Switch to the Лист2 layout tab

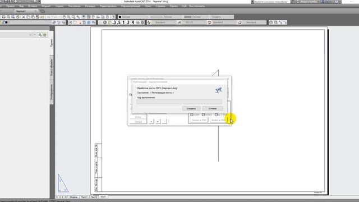(x=94, y=197)
